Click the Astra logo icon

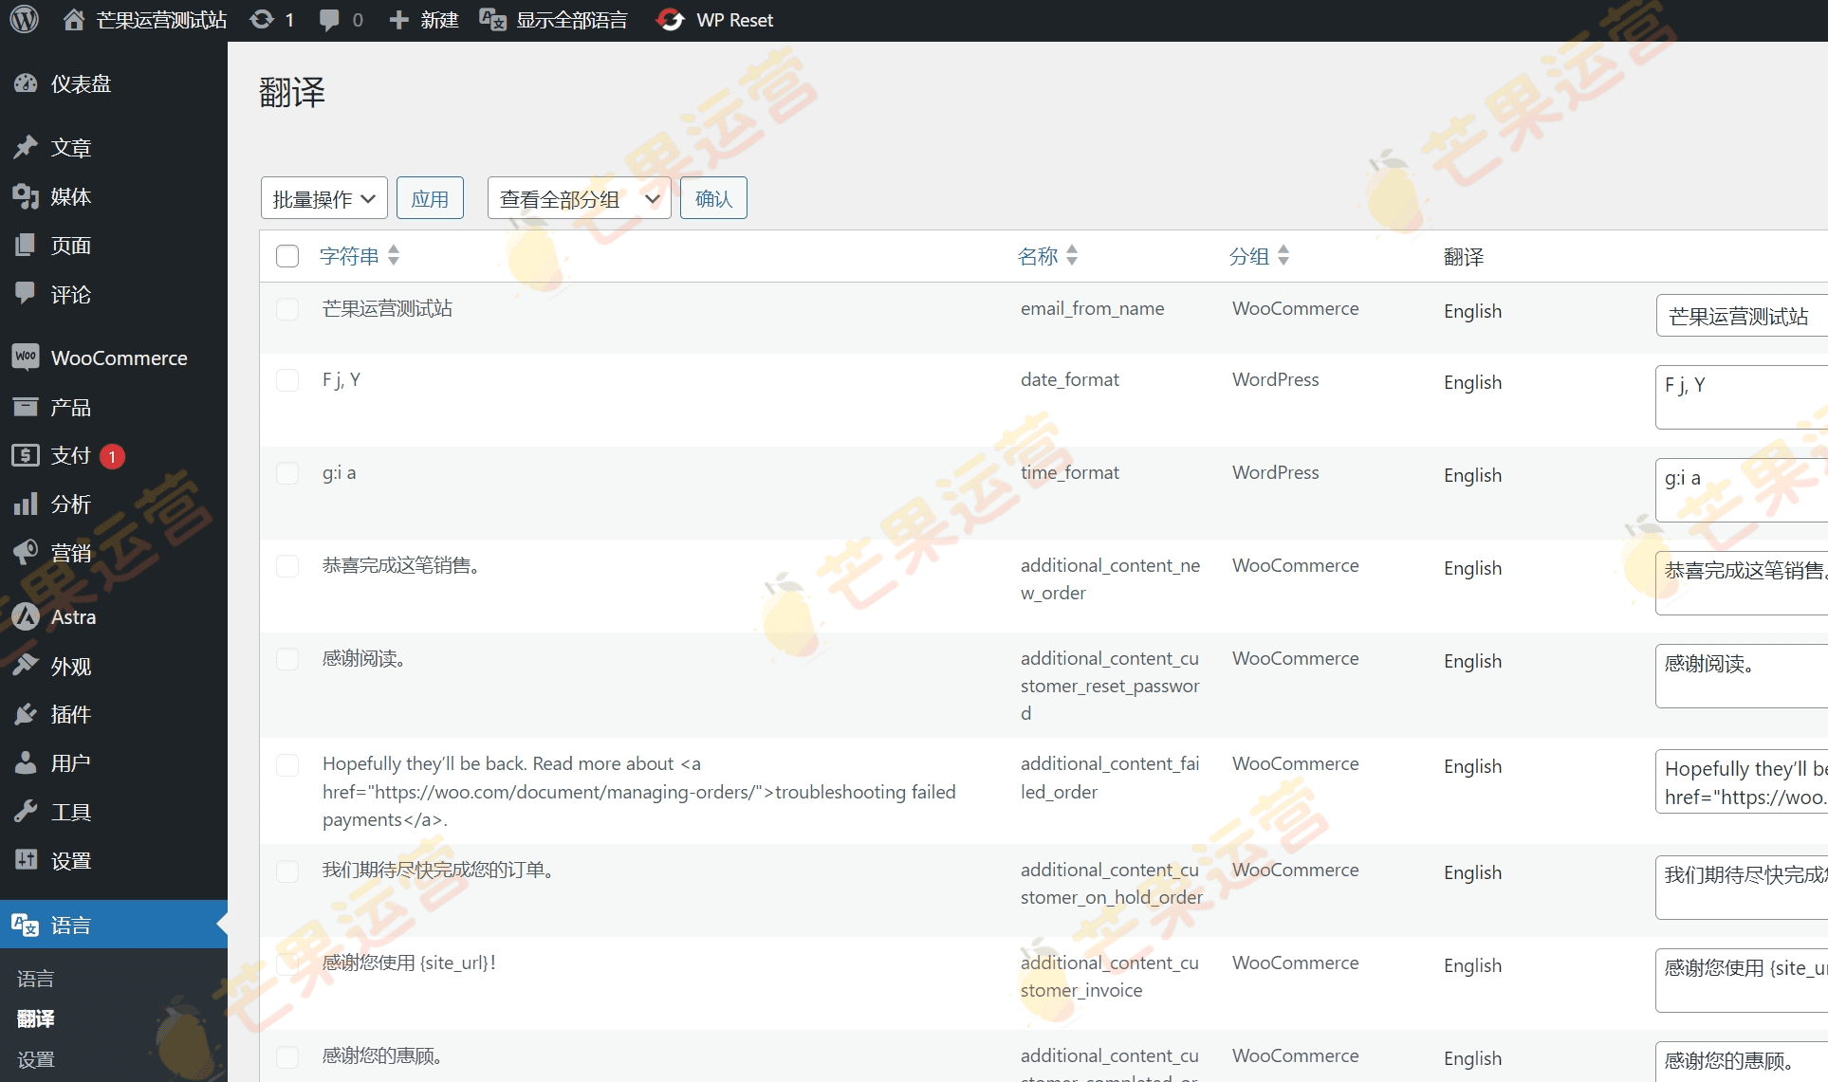point(26,616)
